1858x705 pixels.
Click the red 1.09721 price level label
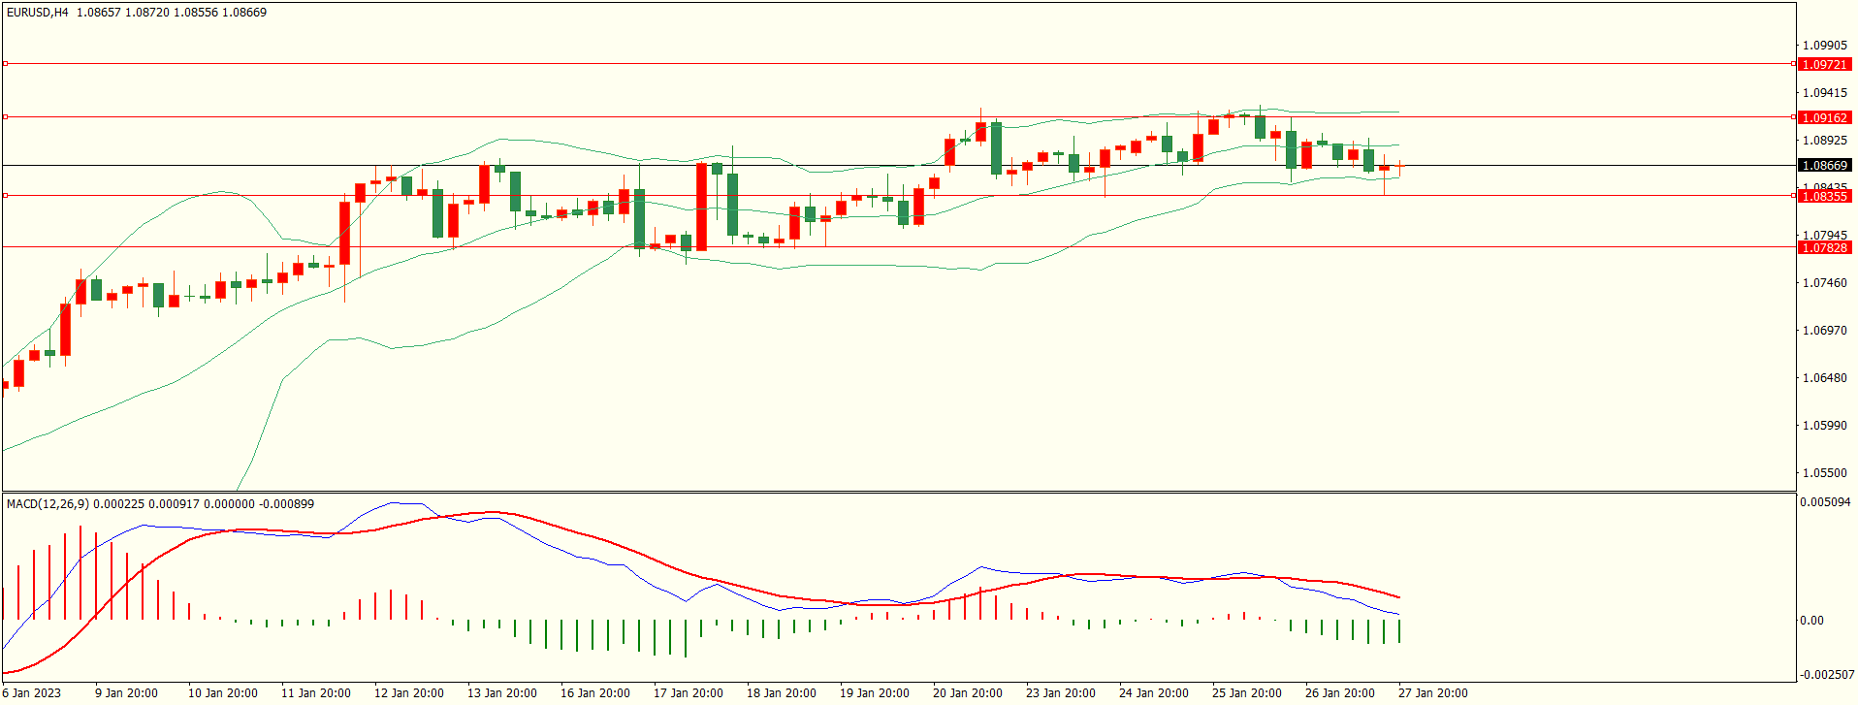[1824, 65]
